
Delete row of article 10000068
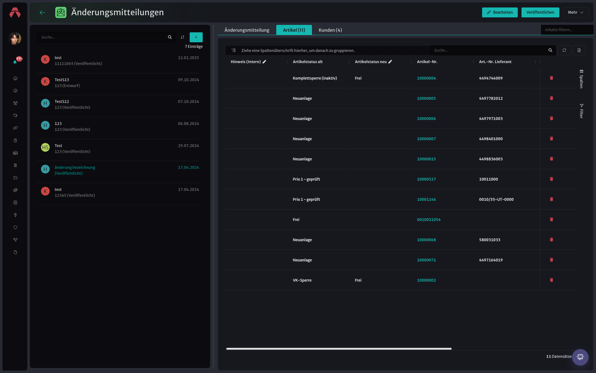coord(552,240)
